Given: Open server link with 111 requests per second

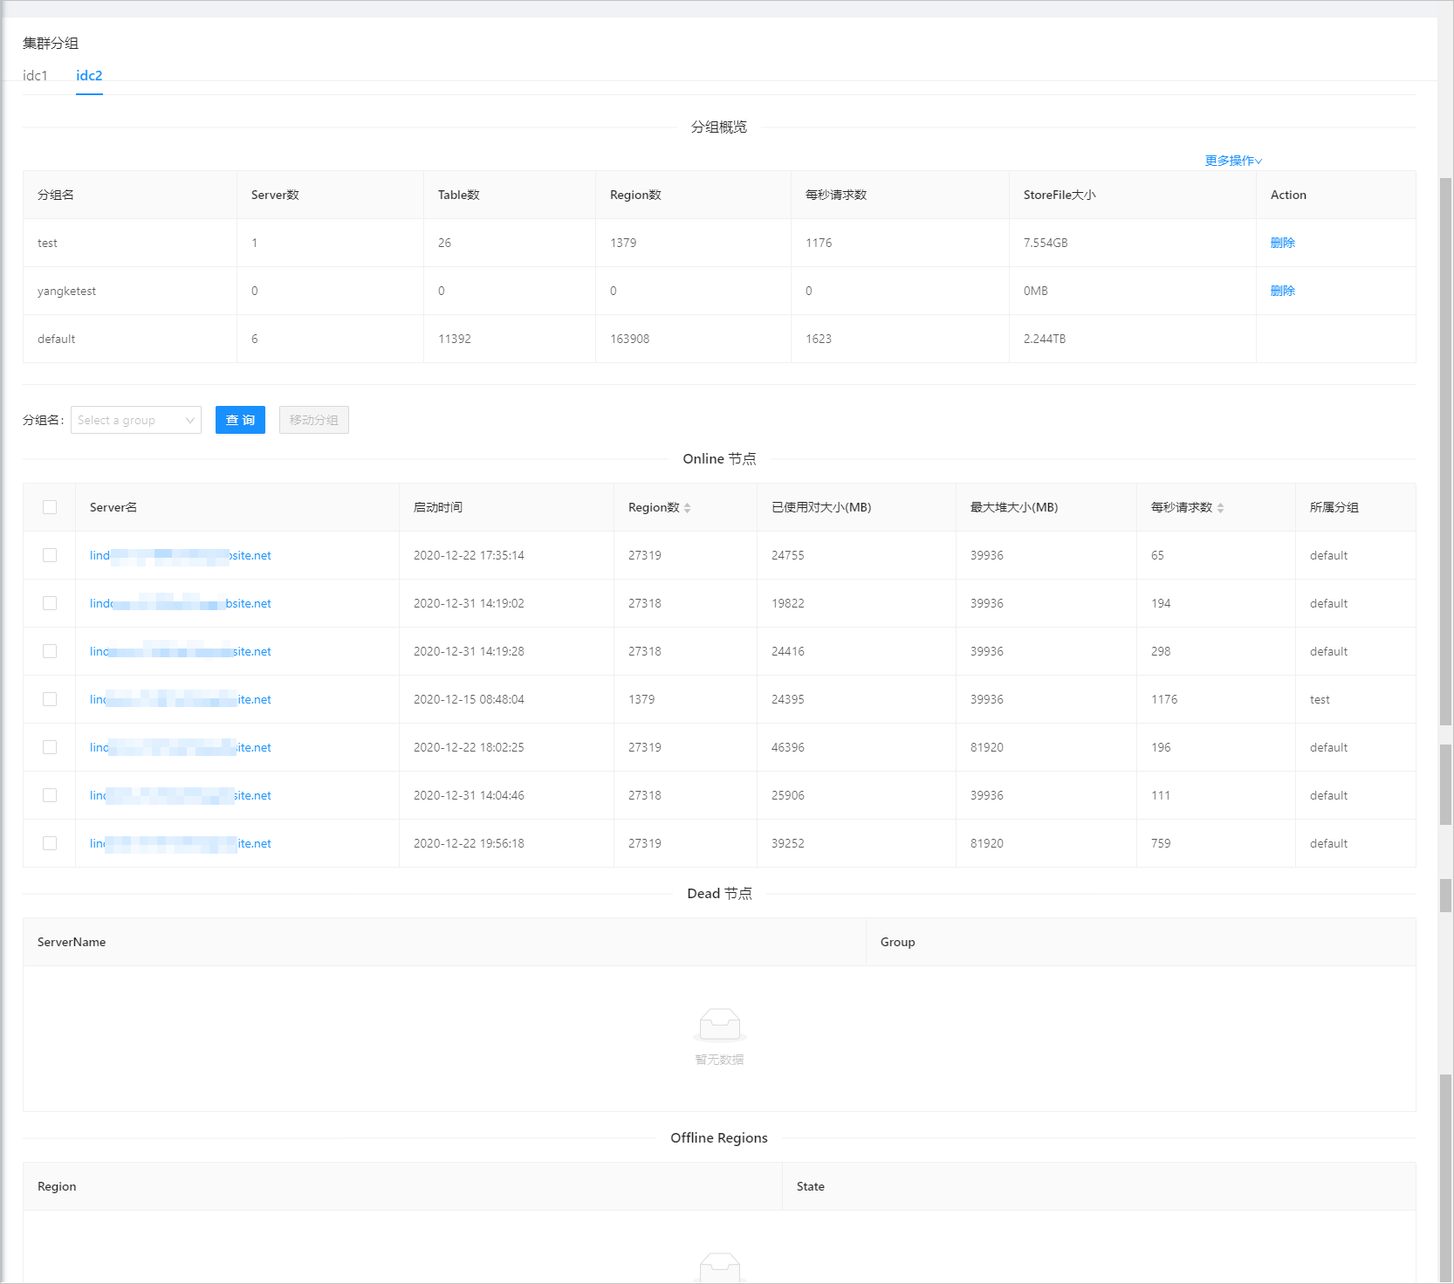Looking at the screenshot, I should pyautogui.click(x=181, y=795).
